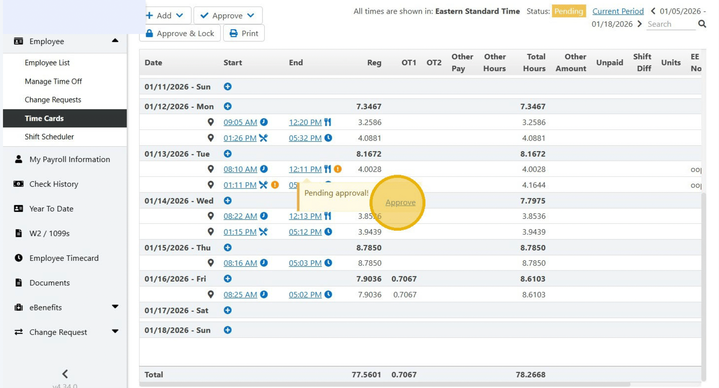Open Year To Date
Viewport: 719px width, 388px height.
tap(51, 209)
